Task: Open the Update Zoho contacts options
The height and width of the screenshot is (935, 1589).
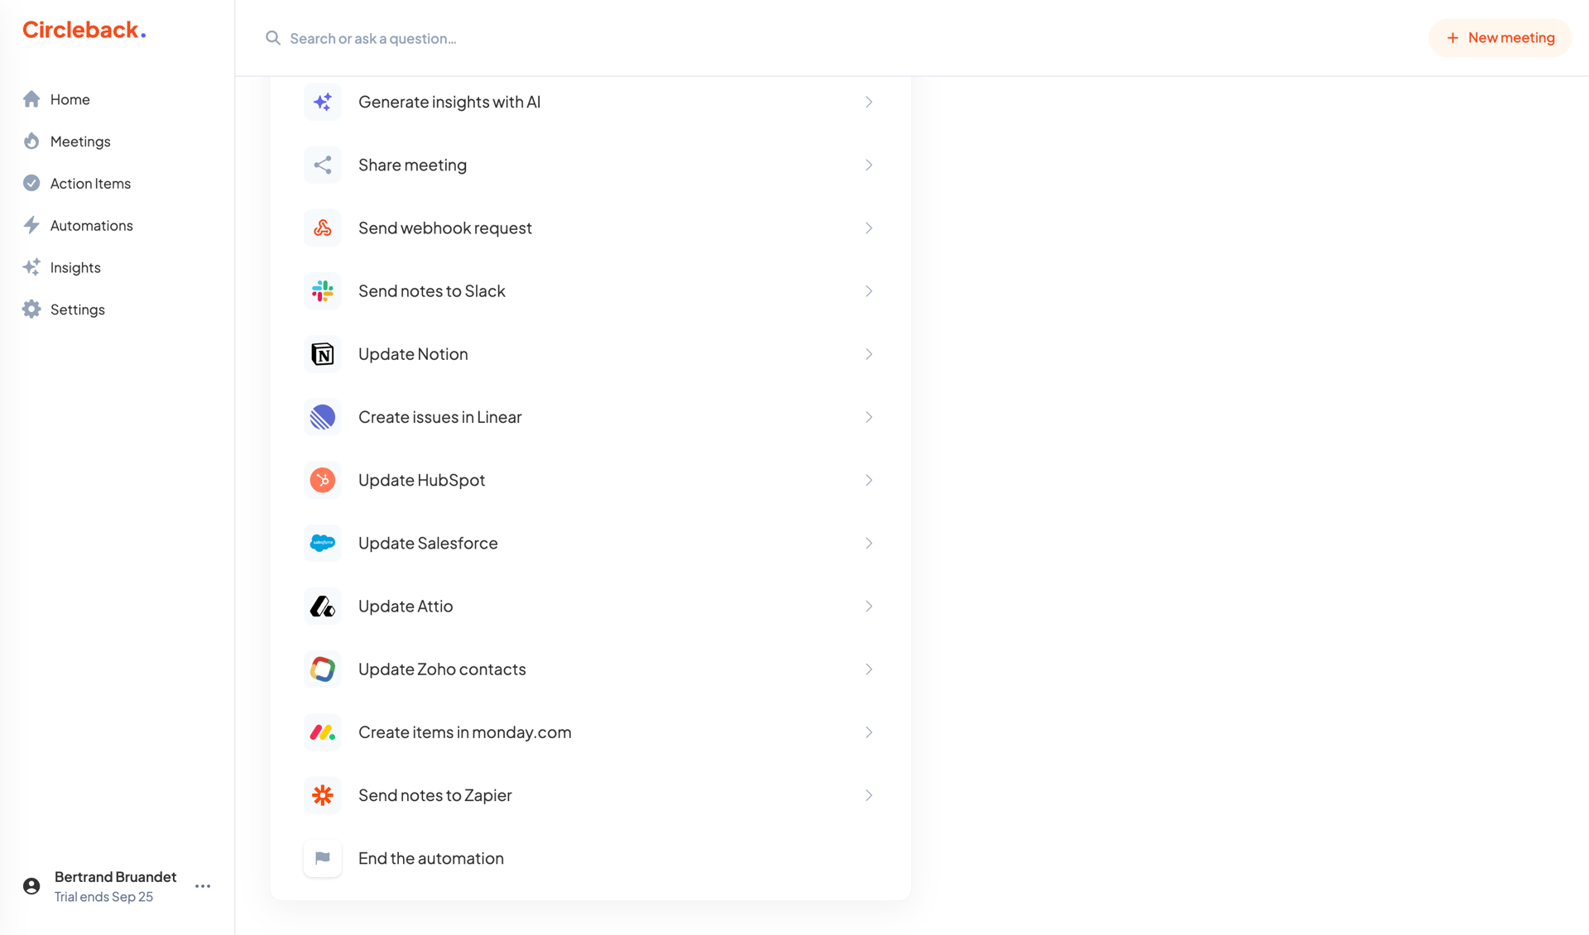Action: [868, 669]
